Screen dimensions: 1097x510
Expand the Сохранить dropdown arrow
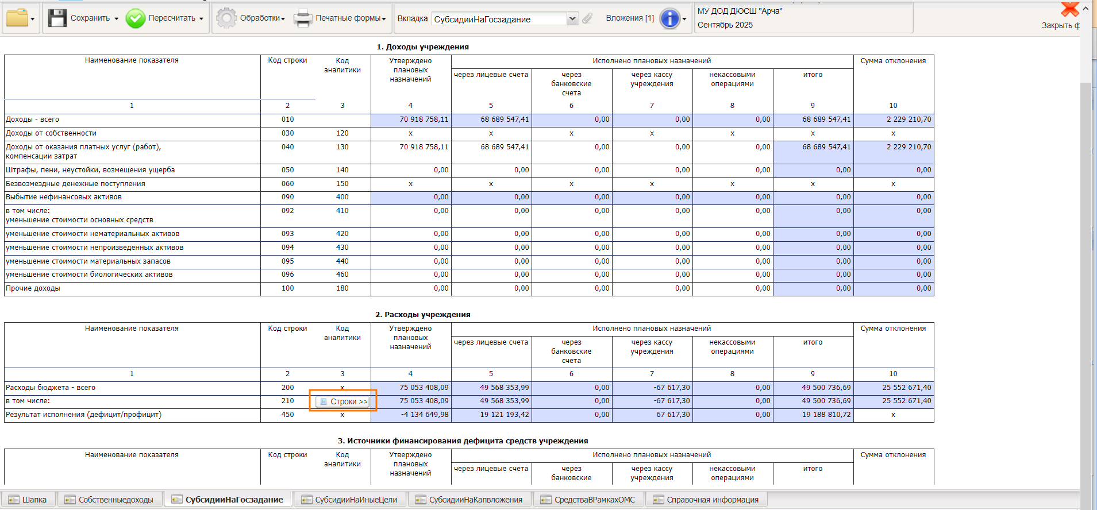point(117,19)
